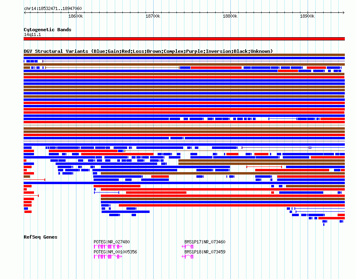Open the BMS1P18|NR_073459 gene label
Viewport: 356px width, 279px height.
[205, 252]
